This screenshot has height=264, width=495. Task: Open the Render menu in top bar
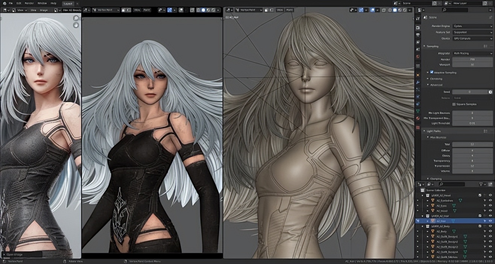click(29, 3)
